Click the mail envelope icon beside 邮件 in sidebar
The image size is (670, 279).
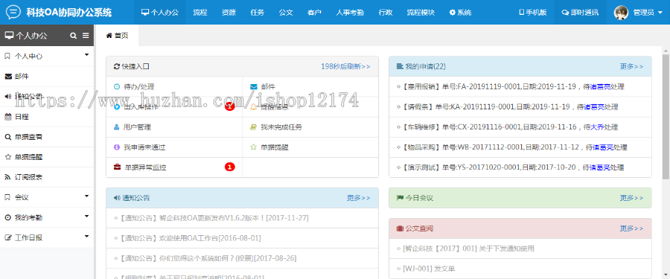coord(8,77)
